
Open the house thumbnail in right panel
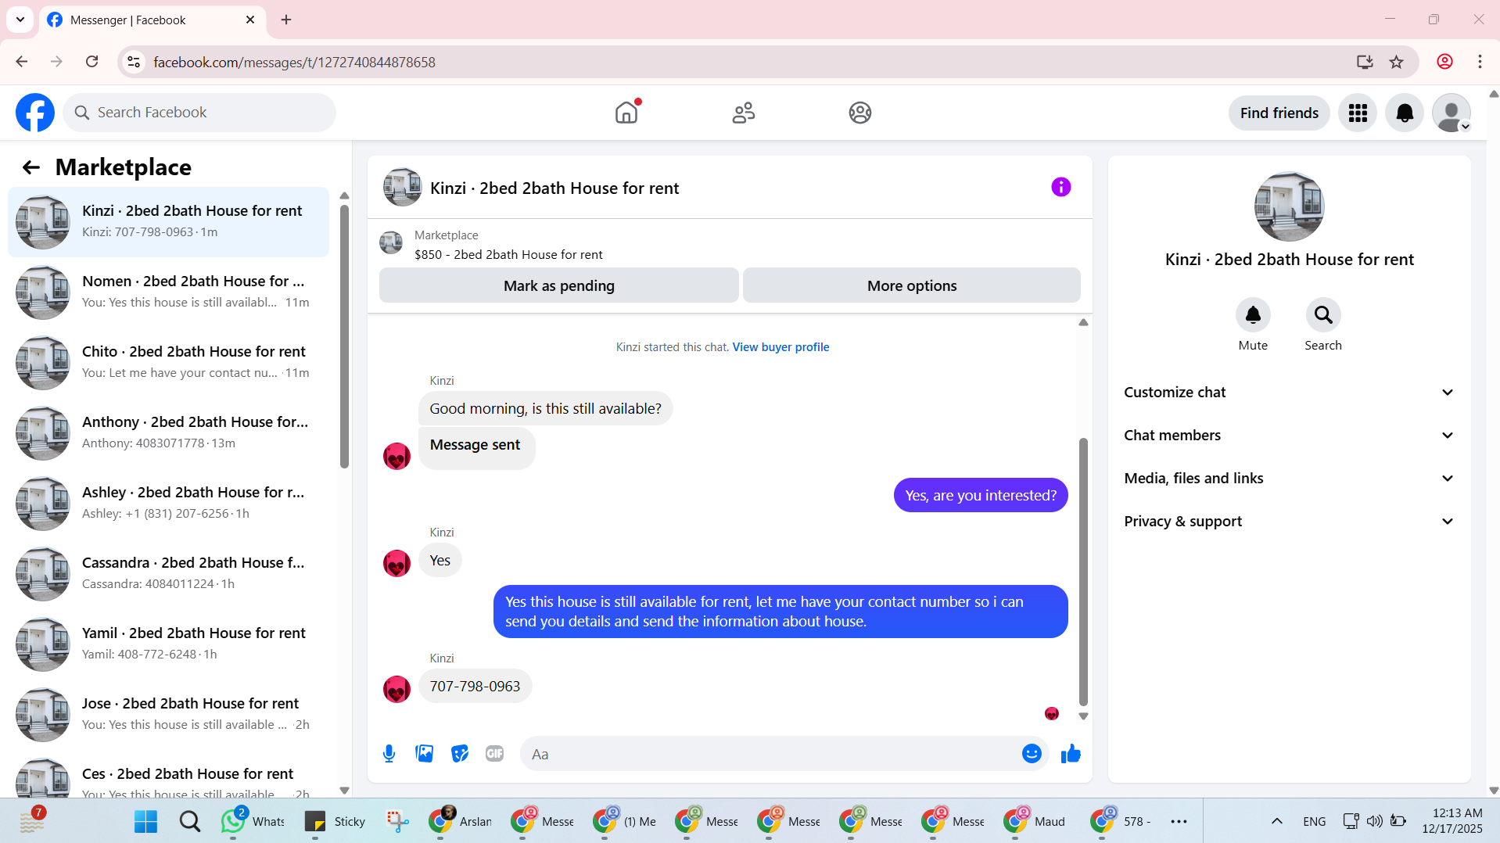[x=1289, y=206]
